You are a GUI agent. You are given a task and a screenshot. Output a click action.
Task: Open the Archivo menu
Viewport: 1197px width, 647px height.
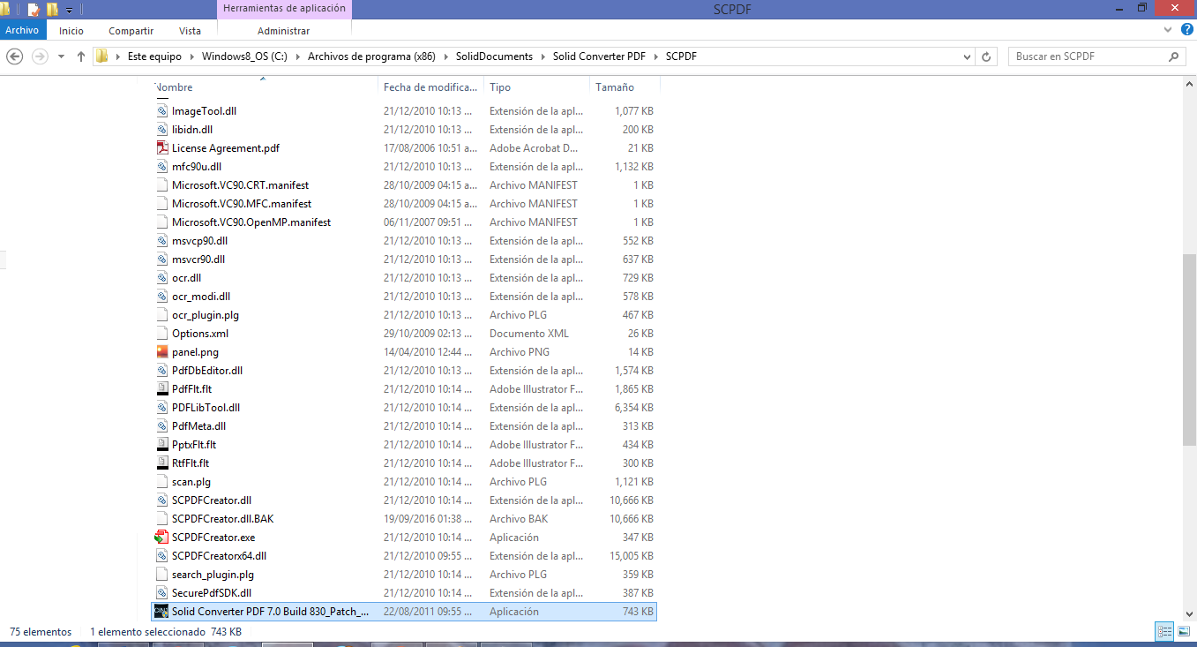coord(22,30)
